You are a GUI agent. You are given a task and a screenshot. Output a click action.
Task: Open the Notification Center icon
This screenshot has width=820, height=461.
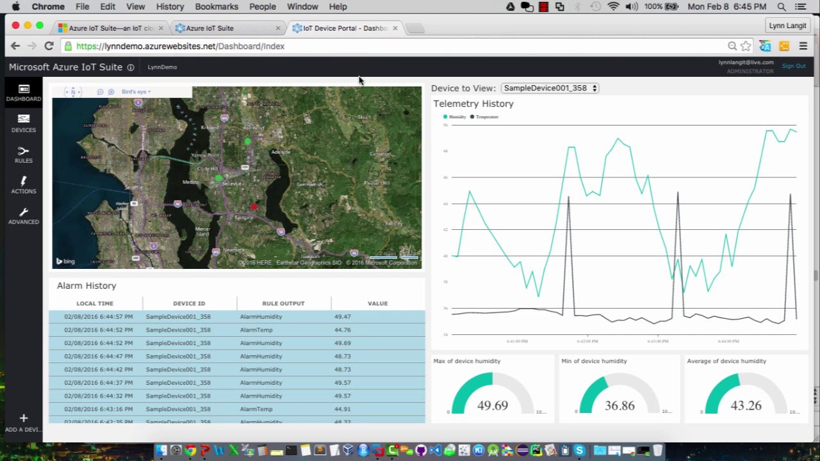[802, 6]
